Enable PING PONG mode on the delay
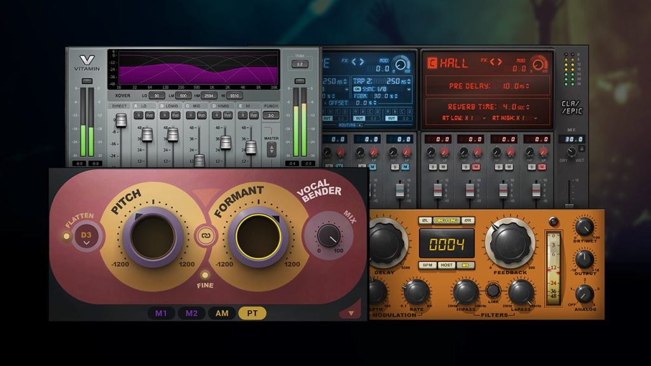 [447, 220]
